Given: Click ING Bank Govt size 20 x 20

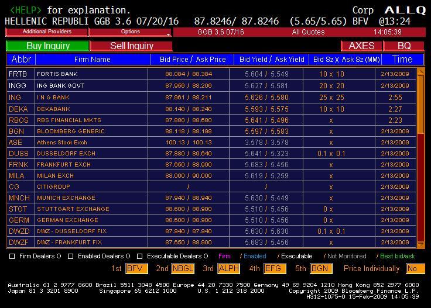Looking at the screenshot, I should (x=331, y=86).
